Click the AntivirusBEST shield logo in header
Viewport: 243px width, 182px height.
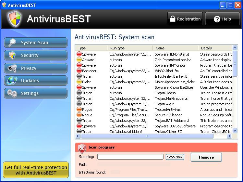(x=14, y=19)
